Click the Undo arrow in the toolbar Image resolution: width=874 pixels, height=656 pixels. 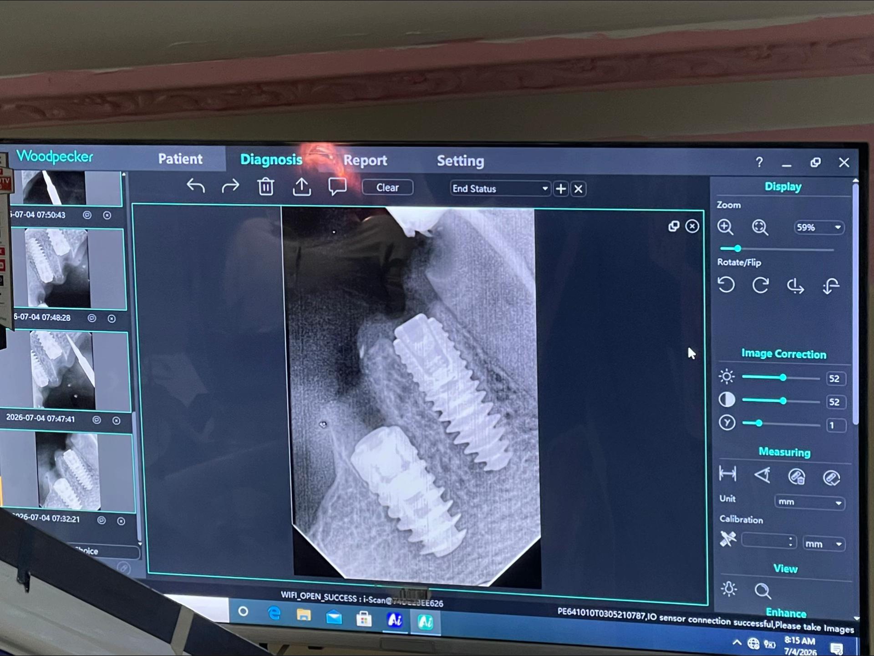pos(196,186)
